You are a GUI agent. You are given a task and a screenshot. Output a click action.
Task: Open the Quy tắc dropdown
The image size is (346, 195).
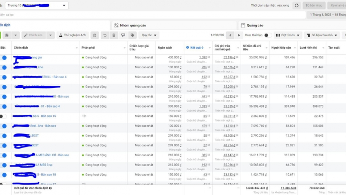pyautogui.click(x=149, y=35)
